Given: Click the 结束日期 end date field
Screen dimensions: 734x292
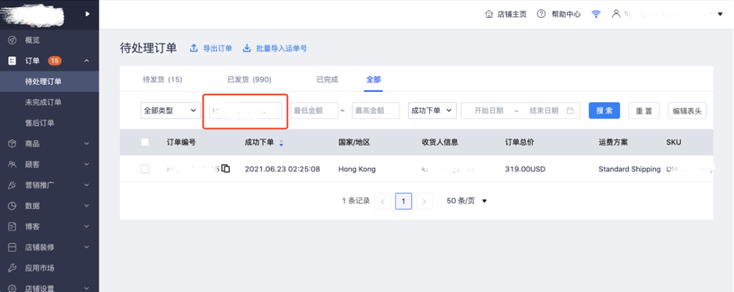Looking at the screenshot, I should (x=544, y=111).
